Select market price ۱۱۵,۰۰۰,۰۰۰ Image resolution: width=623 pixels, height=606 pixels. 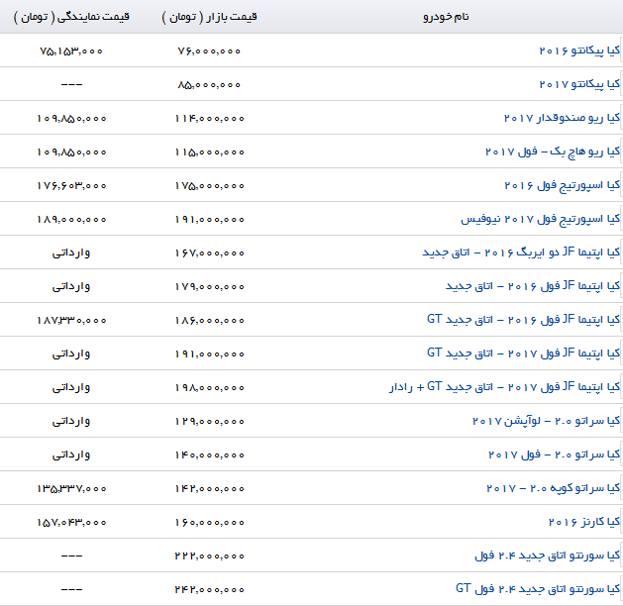(x=209, y=152)
